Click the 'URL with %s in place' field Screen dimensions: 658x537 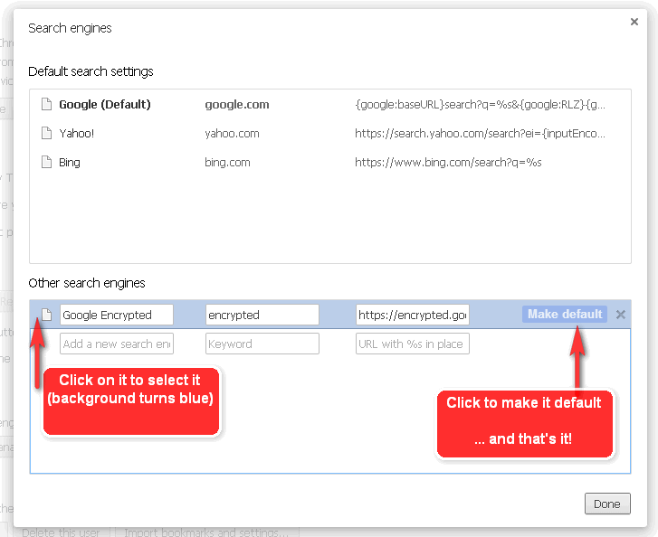[412, 344]
